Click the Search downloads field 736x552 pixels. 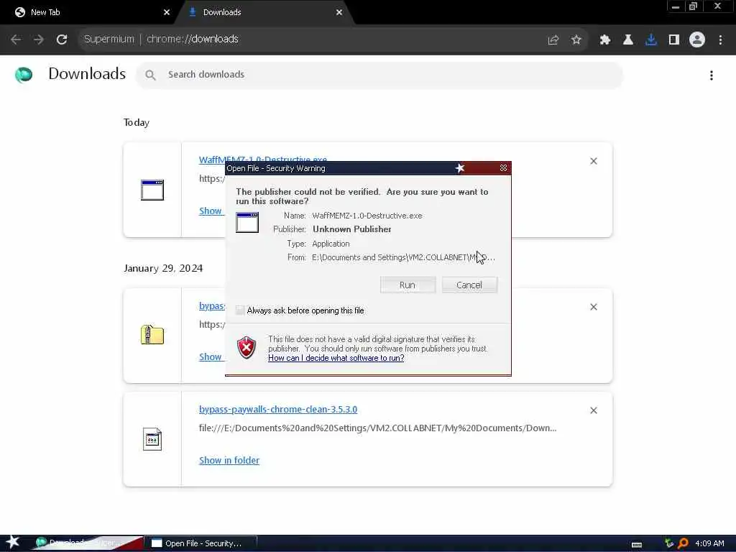click(x=379, y=75)
